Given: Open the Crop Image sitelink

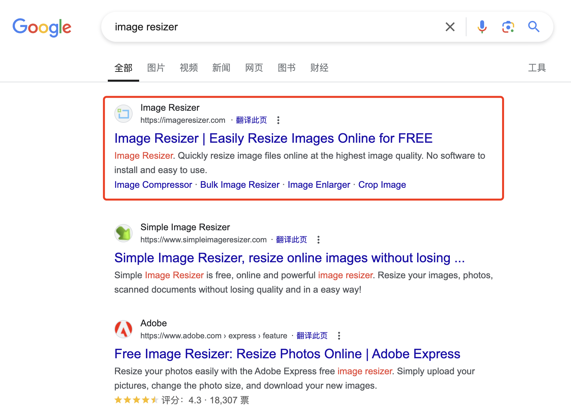Looking at the screenshot, I should (x=382, y=185).
